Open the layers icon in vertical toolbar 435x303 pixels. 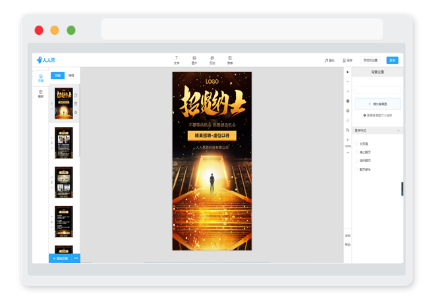point(347,111)
